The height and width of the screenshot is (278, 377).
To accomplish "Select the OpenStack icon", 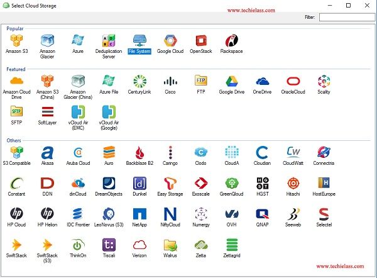I will pos(201,40).
